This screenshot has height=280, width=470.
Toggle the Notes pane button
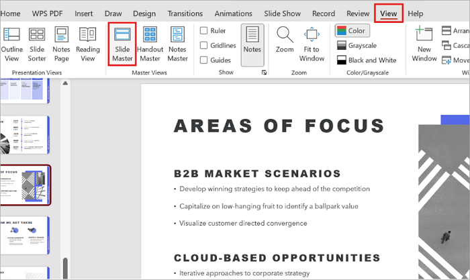(x=252, y=45)
